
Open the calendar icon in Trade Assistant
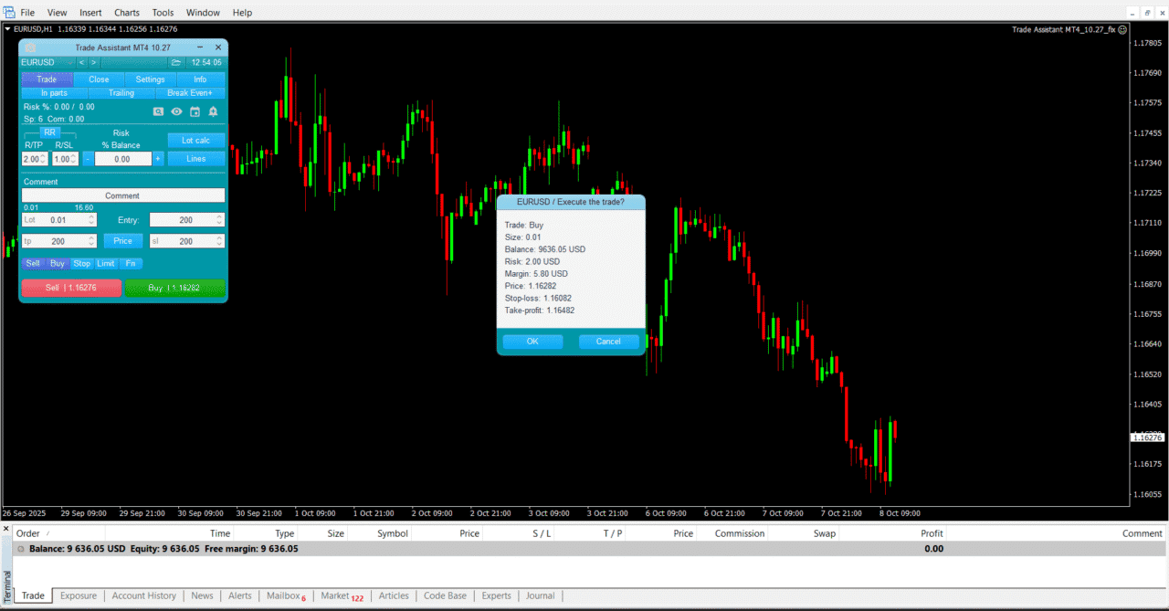click(x=195, y=111)
